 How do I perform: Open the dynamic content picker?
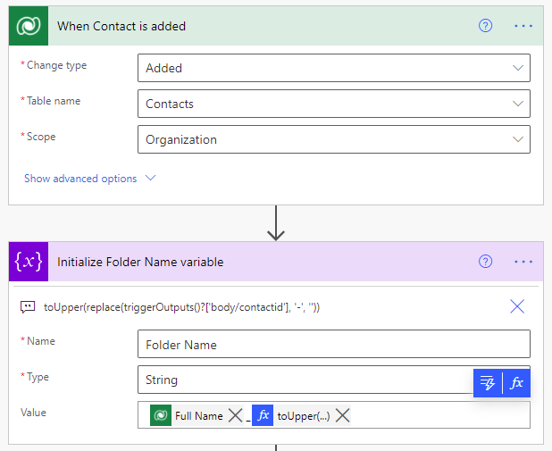pos(488,383)
